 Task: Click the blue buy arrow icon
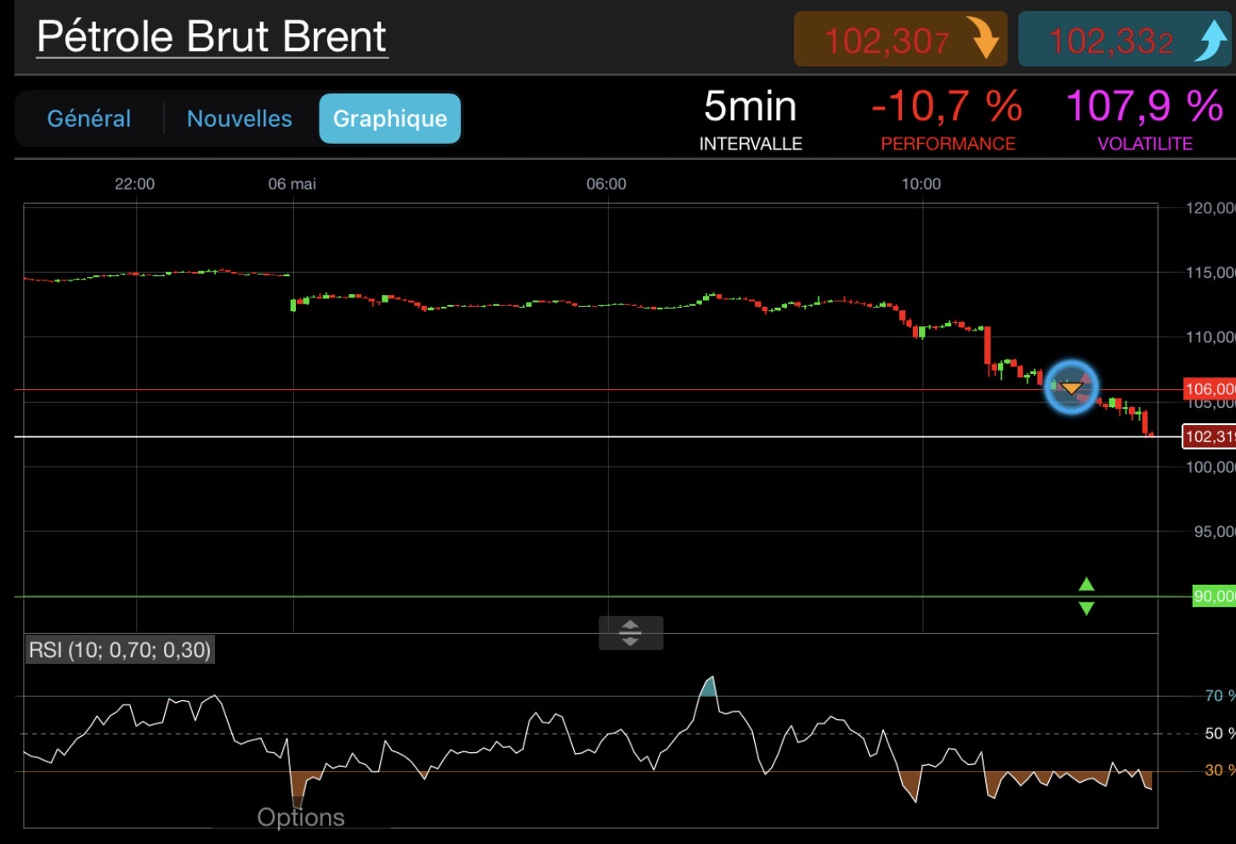click(1210, 40)
